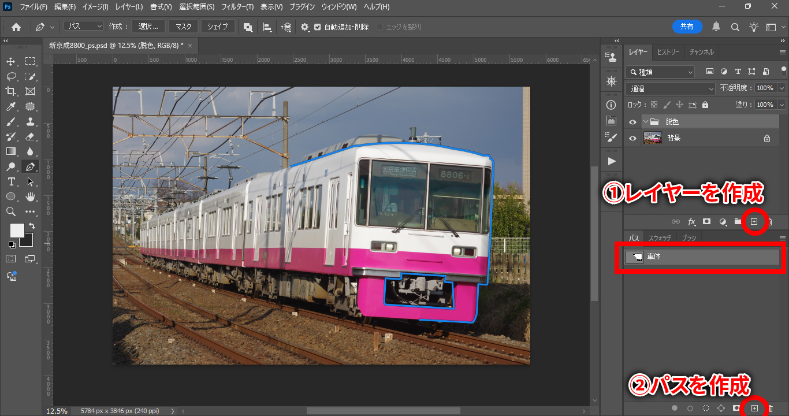
Task: Switch to the チャンネル tab
Action: point(701,52)
